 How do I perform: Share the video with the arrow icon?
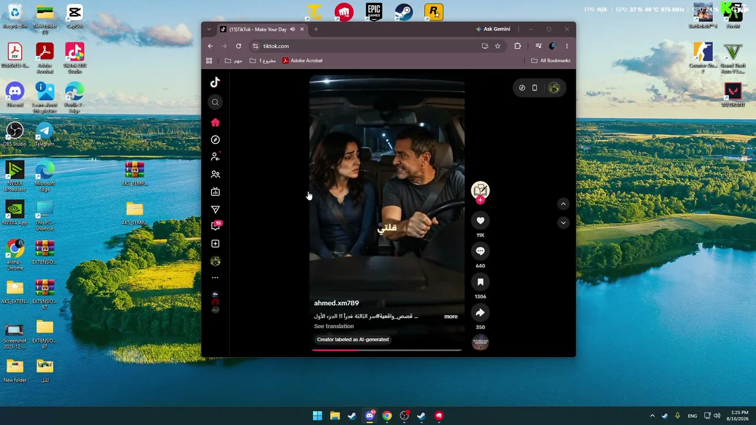480,313
